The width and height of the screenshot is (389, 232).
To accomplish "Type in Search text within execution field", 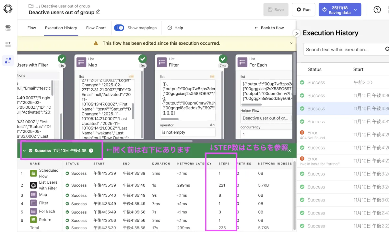I will pyautogui.click(x=342, y=50).
